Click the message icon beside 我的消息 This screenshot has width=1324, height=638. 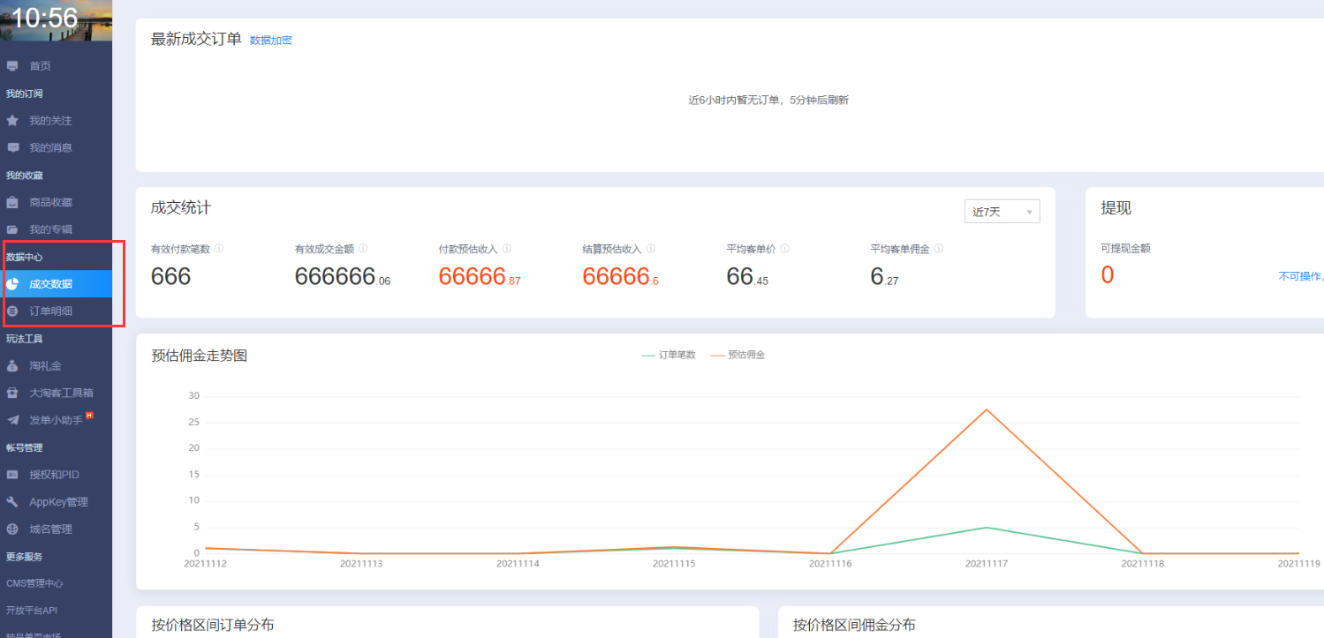pos(12,147)
